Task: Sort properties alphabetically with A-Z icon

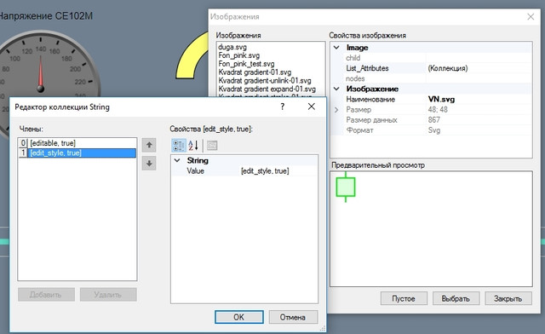Action: [193, 146]
